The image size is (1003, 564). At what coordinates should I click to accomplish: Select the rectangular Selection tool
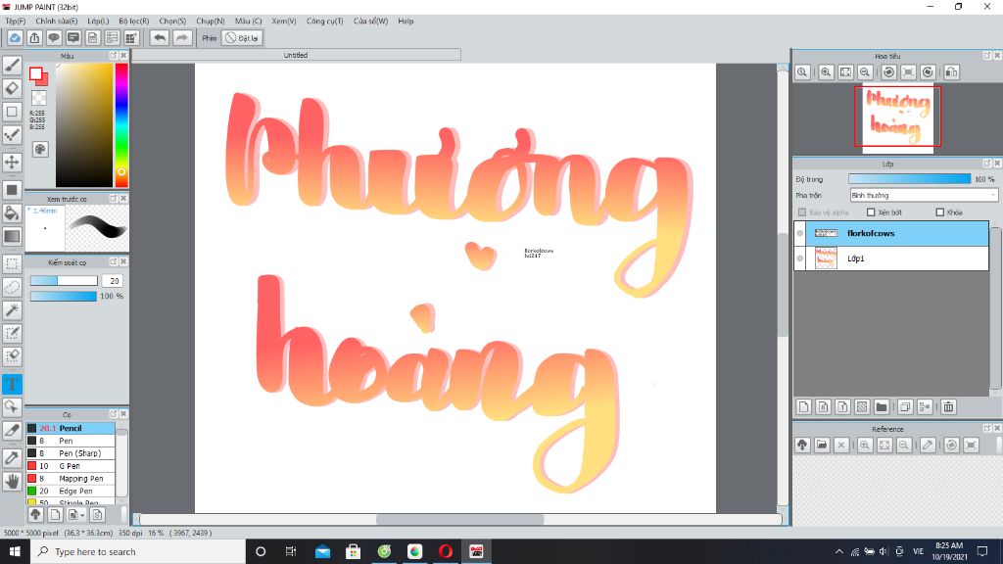(12, 263)
